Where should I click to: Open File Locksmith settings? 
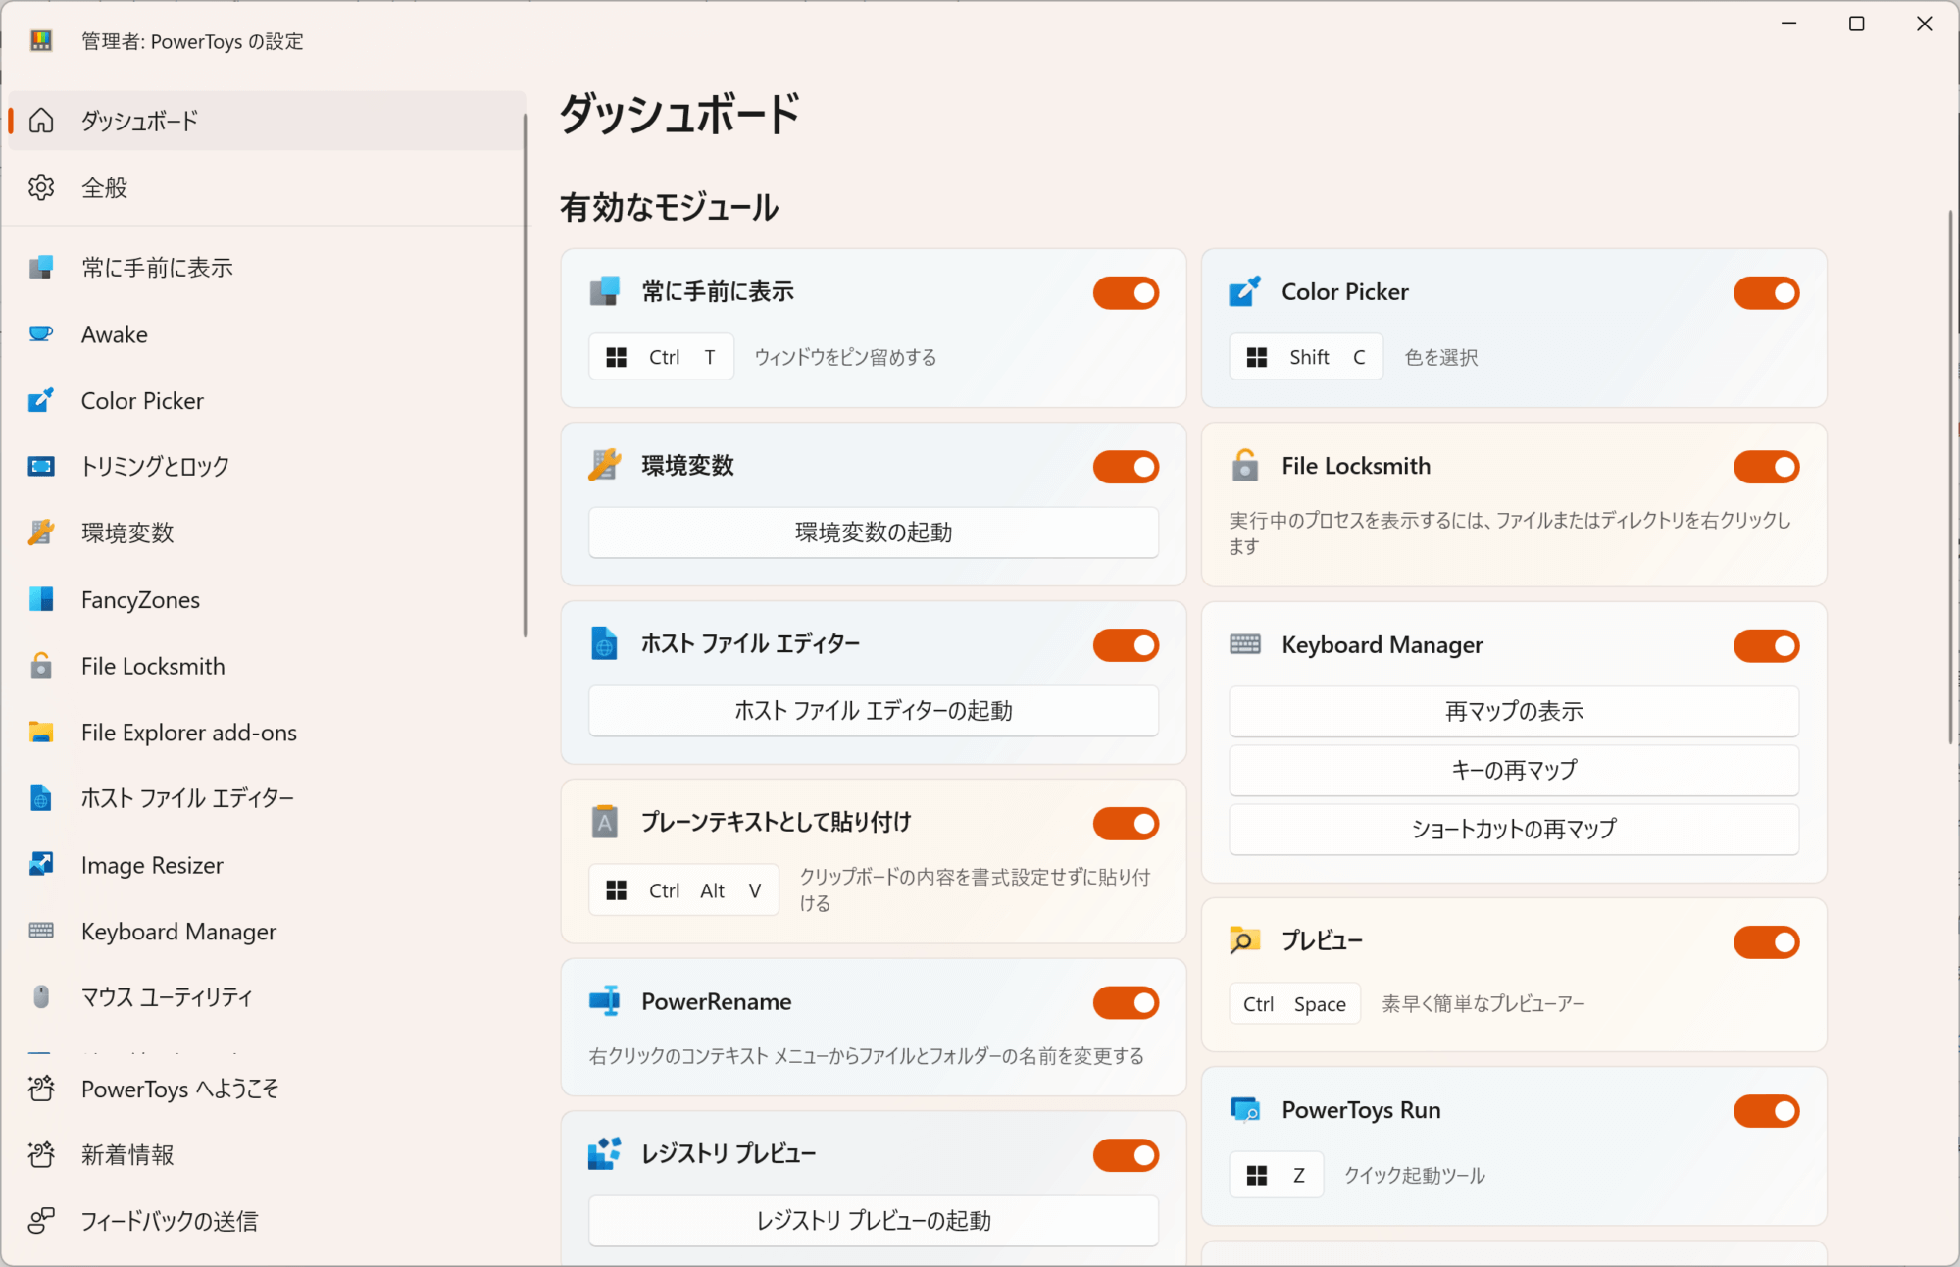154,666
